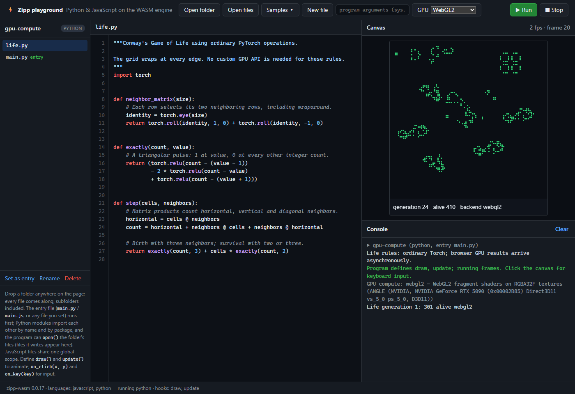Click the Rename link
Viewport: 575px width, 394px height.
[x=50, y=278]
